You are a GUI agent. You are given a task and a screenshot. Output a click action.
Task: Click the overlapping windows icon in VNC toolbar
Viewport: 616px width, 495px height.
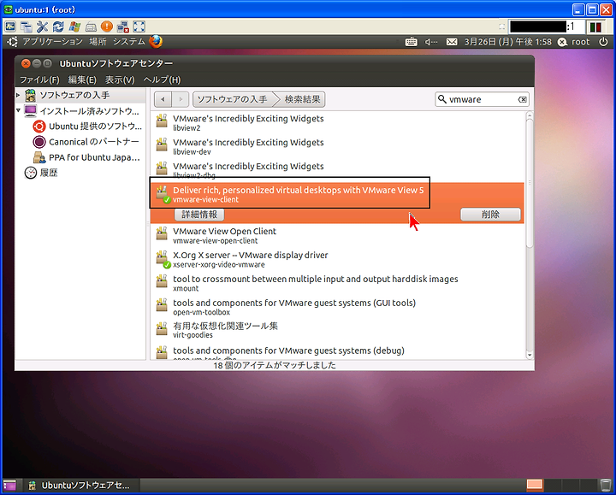pos(27,27)
